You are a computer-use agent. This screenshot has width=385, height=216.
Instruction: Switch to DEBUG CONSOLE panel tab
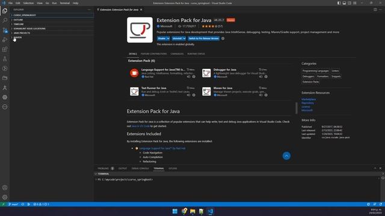point(140,169)
